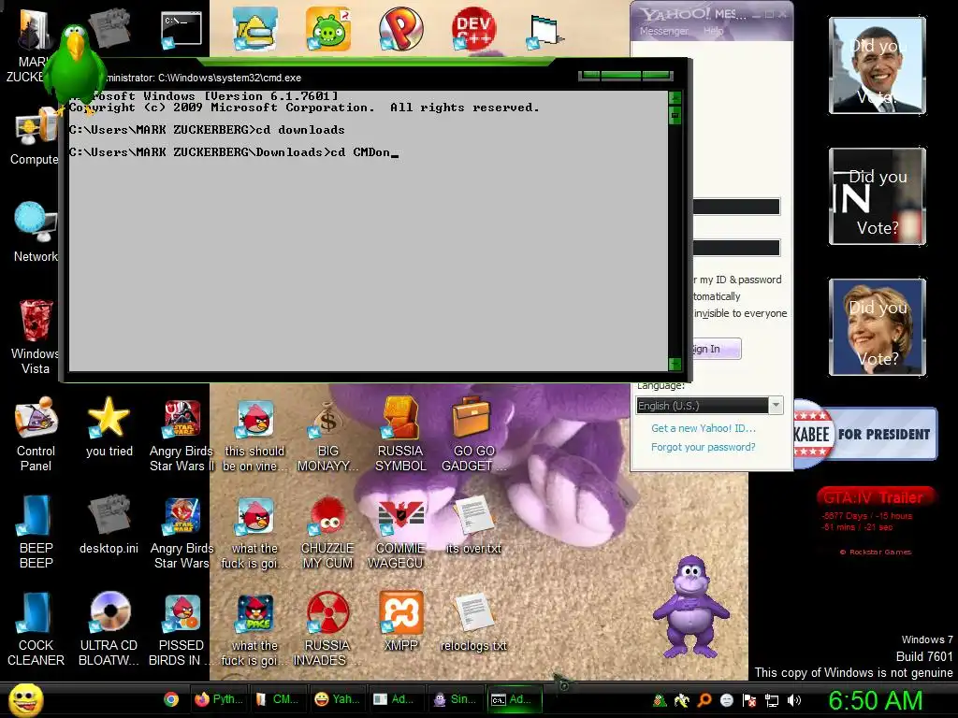Click the 'FOR PRESIDENT' campaign gadget
The image size is (958, 718).
[865, 434]
